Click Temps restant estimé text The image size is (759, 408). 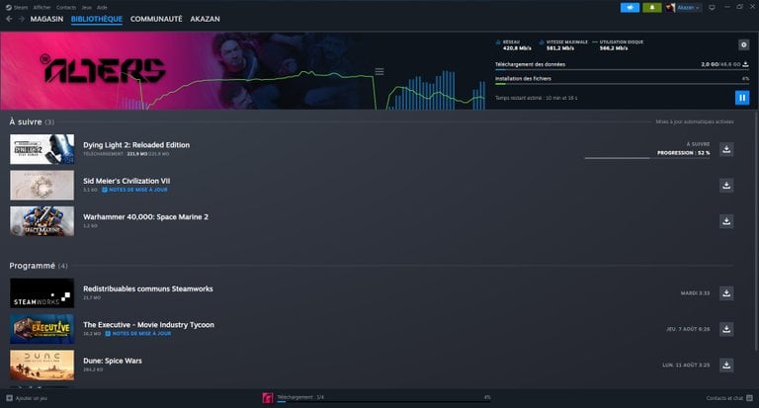(536, 98)
